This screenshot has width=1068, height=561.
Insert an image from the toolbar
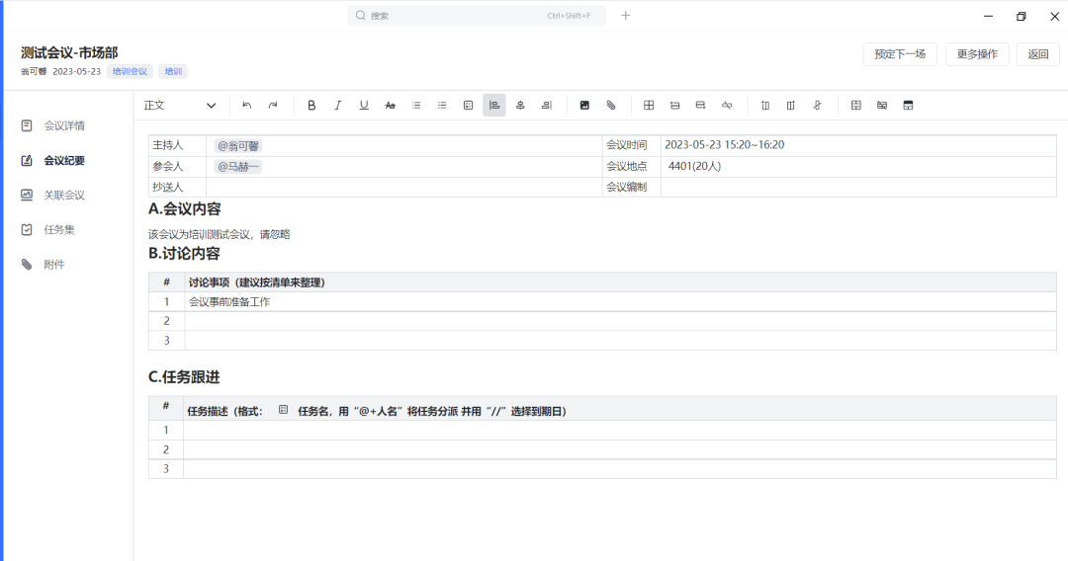tap(584, 106)
